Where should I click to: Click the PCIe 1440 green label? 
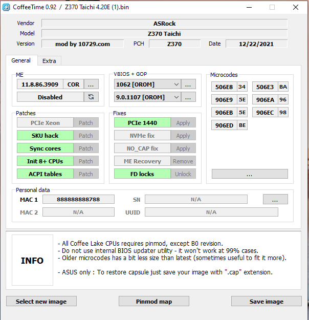pos(142,123)
